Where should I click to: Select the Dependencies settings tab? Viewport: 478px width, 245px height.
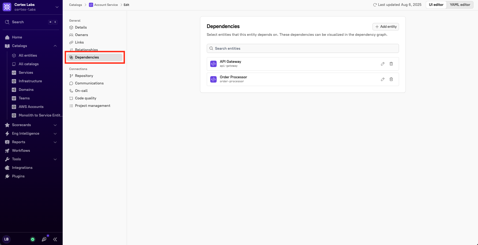[95, 57]
